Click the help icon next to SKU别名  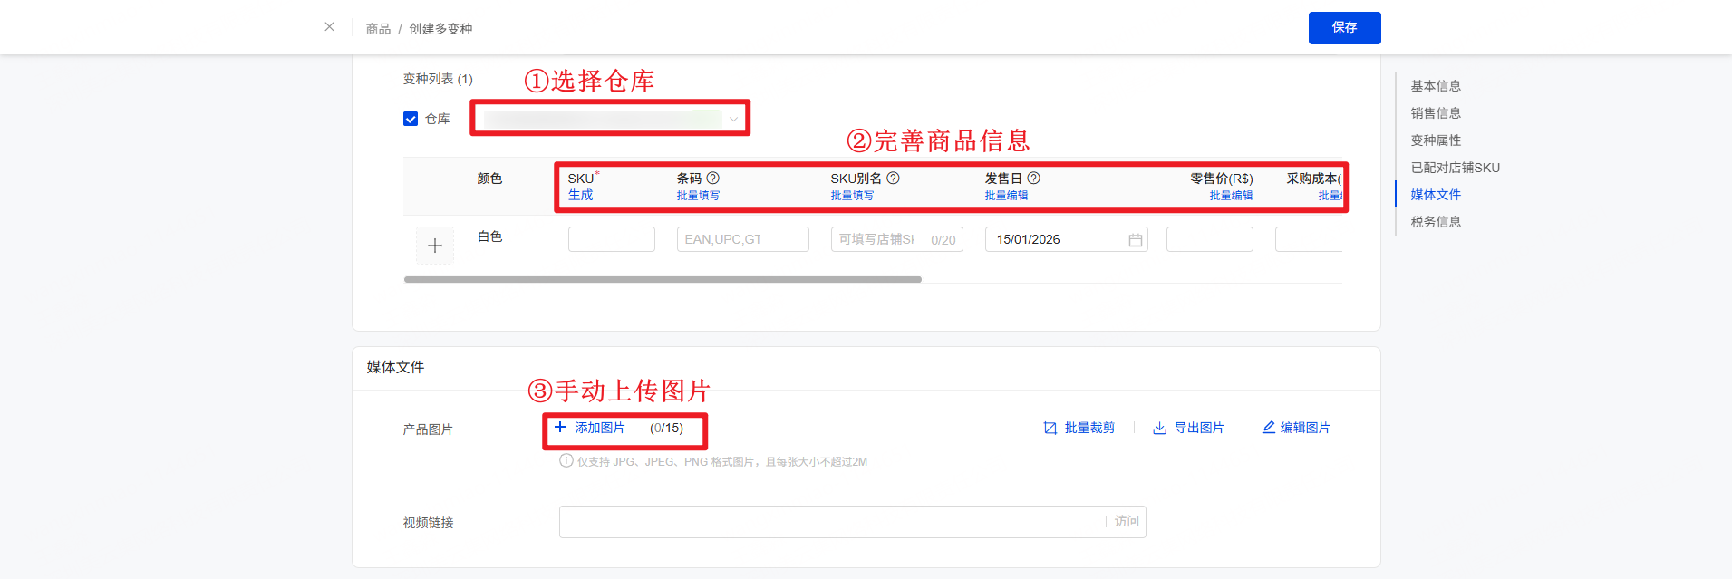[893, 179]
